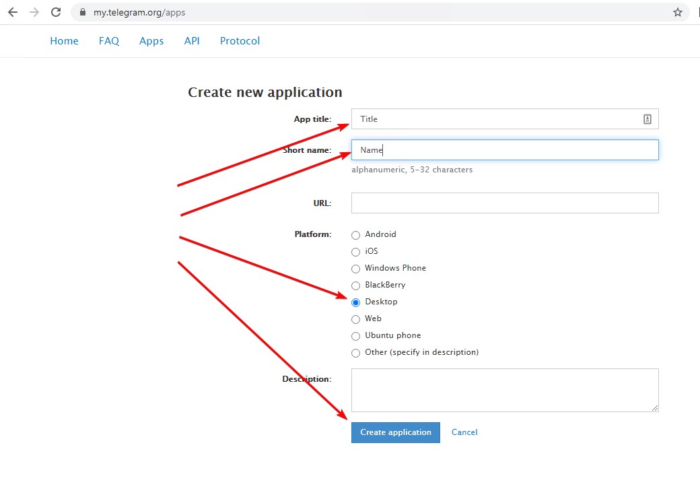
Task: Click the empty URL input field
Action: click(505, 203)
